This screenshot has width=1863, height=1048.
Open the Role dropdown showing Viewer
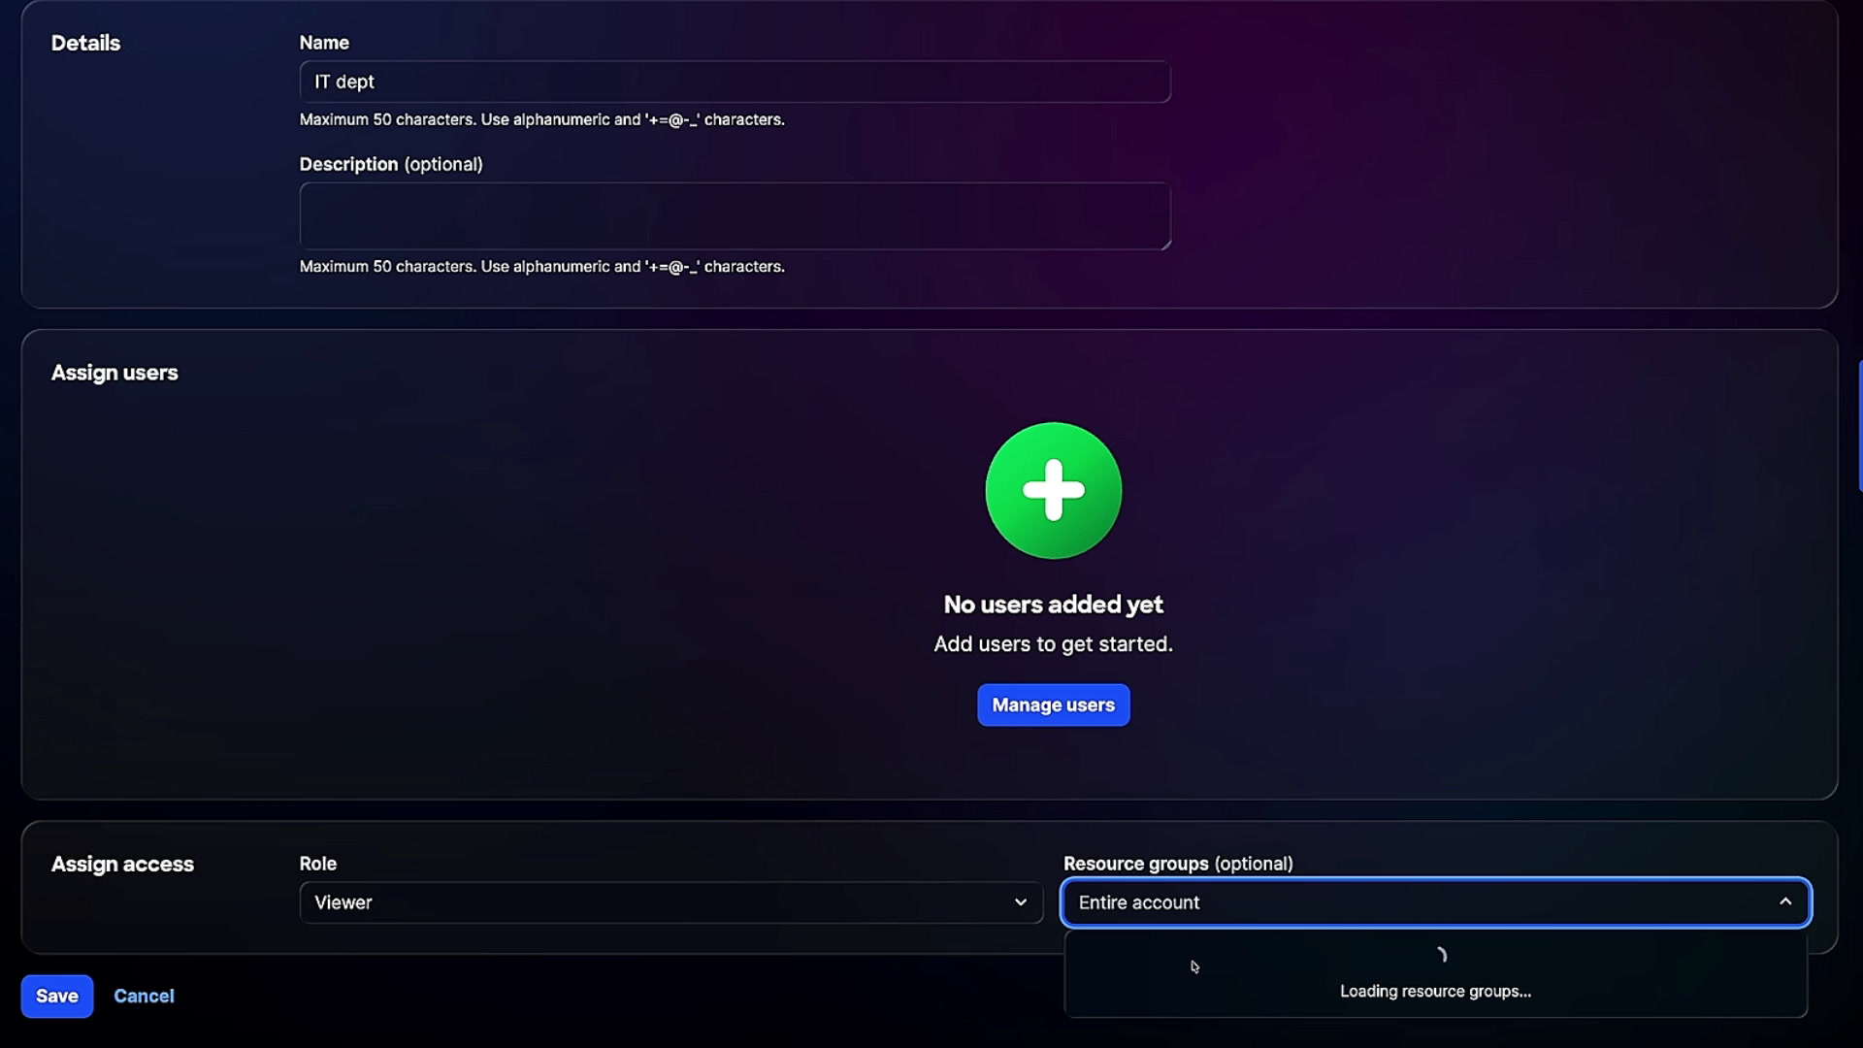[670, 902]
